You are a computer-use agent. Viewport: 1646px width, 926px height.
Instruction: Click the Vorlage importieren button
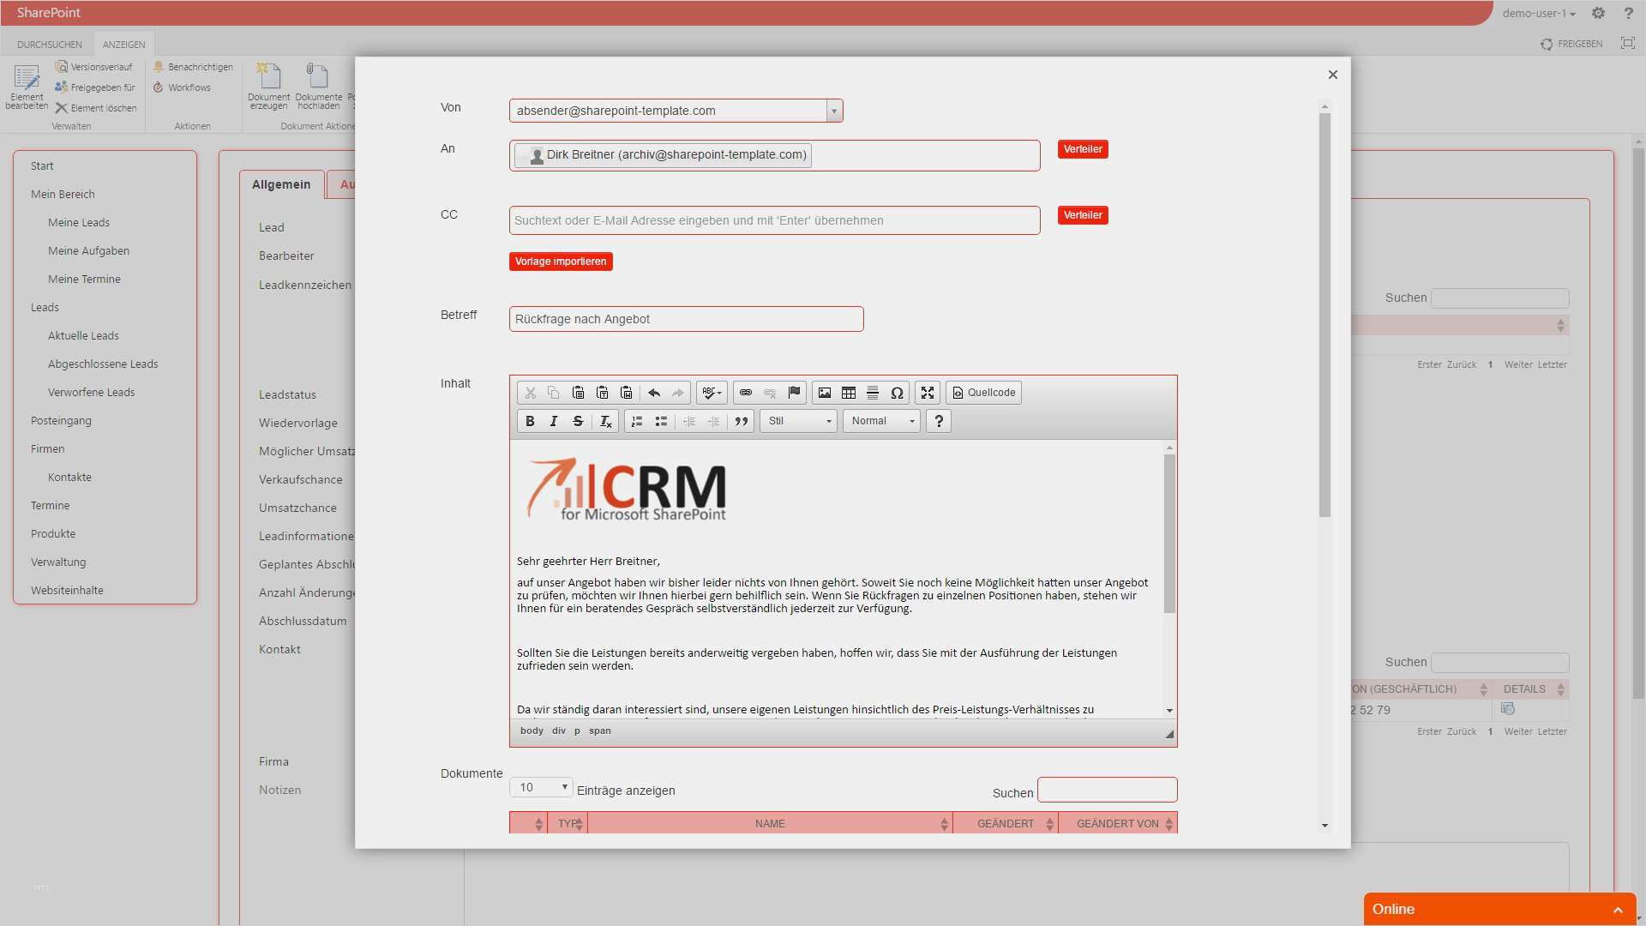(x=561, y=262)
